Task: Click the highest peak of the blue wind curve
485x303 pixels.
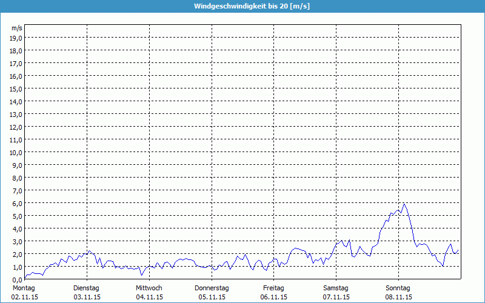Action: [x=404, y=204]
